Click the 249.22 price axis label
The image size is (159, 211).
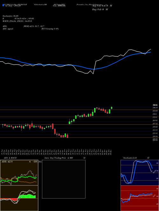pos(155,127)
